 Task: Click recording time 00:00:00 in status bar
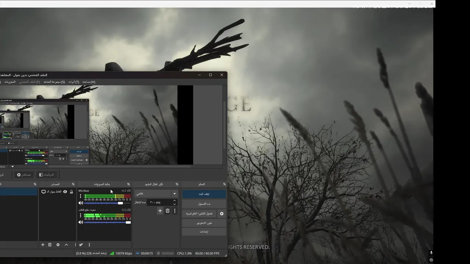pos(165,253)
